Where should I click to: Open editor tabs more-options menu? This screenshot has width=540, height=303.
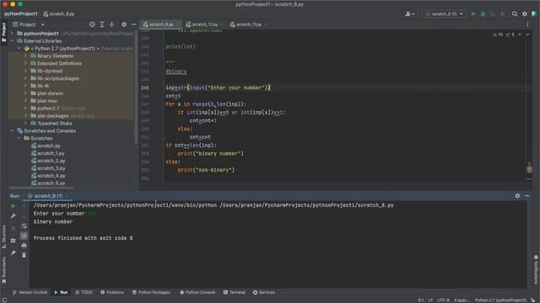click(x=527, y=24)
